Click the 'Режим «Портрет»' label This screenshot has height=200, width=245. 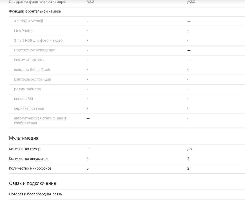pyautogui.click(x=29, y=60)
